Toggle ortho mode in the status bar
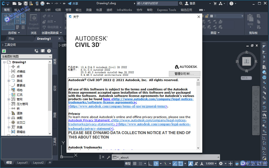Viewport: 269px width, 168px height. (150, 163)
